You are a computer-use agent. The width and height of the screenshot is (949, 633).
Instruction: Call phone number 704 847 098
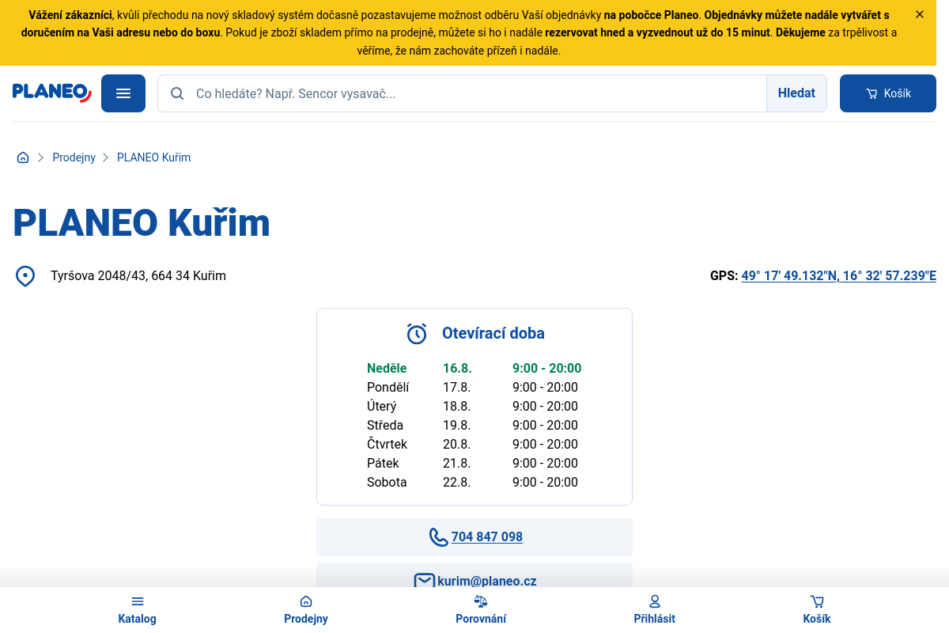click(487, 536)
